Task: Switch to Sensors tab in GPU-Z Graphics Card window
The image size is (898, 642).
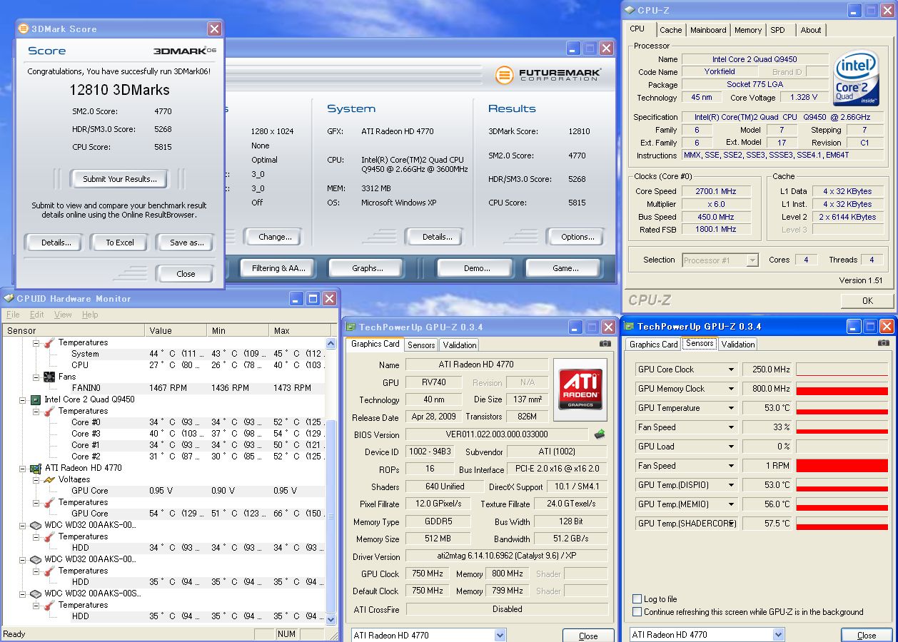Action: coord(421,345)
